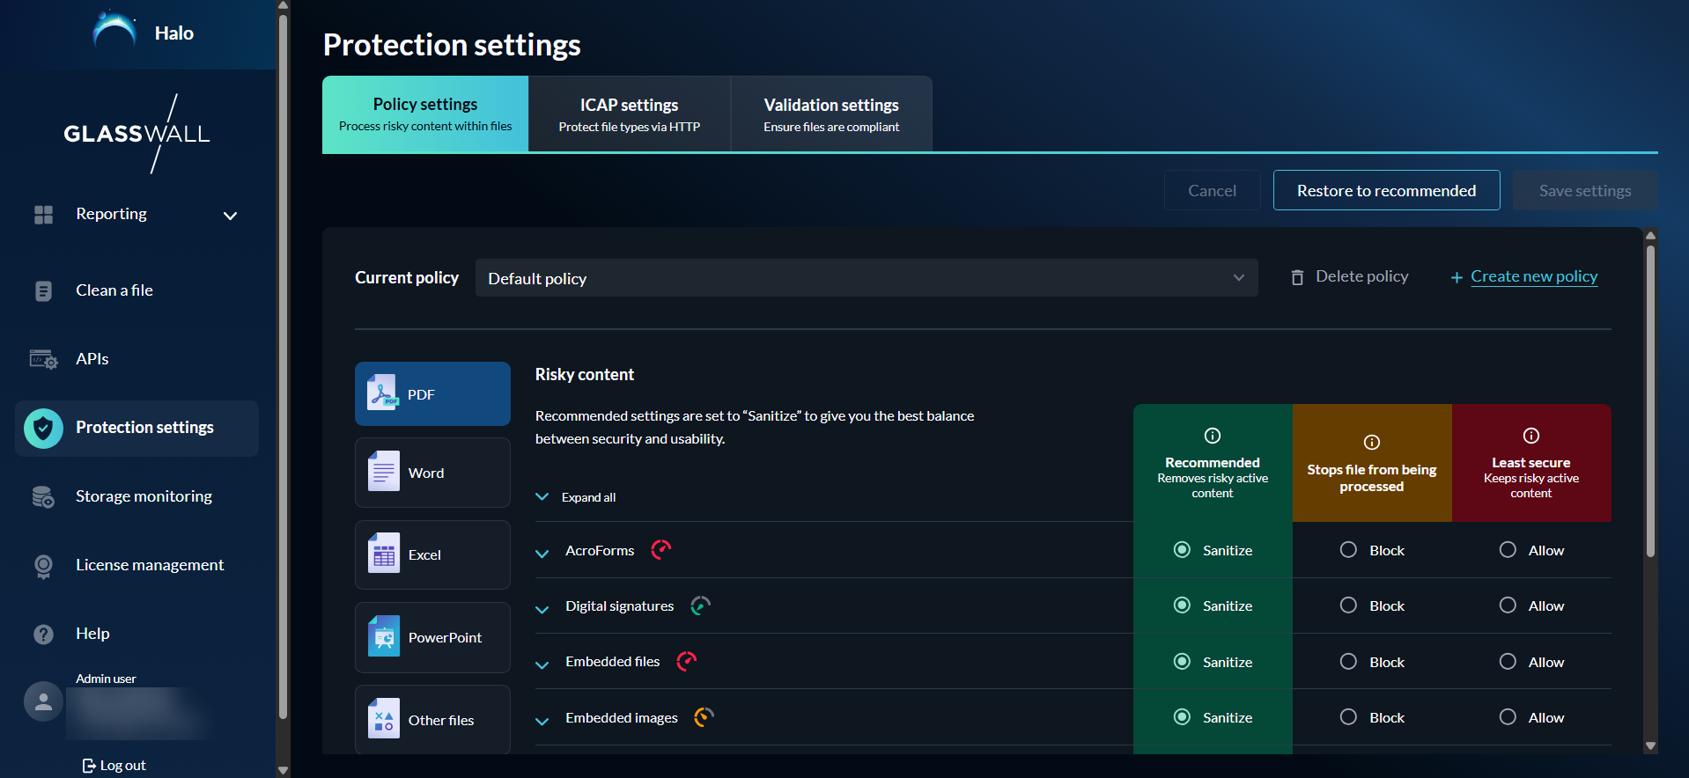Open the Validation settings tab
Image resolution: width=1689 pixels, height=778 pixels.
(830, 114)
